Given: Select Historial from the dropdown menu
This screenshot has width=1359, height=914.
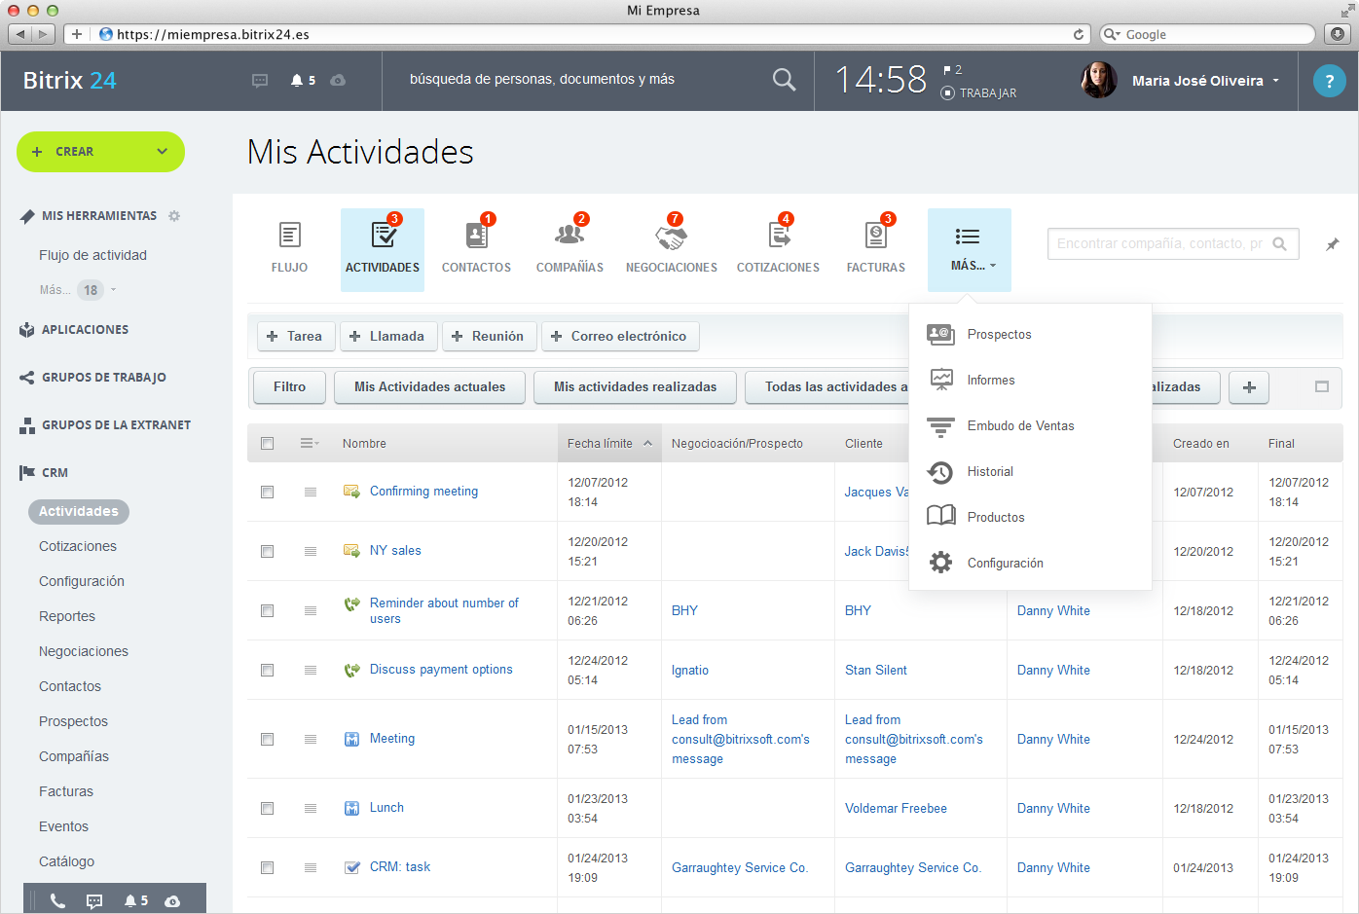Looking at the screenshot, I should [x=990, y=472].
